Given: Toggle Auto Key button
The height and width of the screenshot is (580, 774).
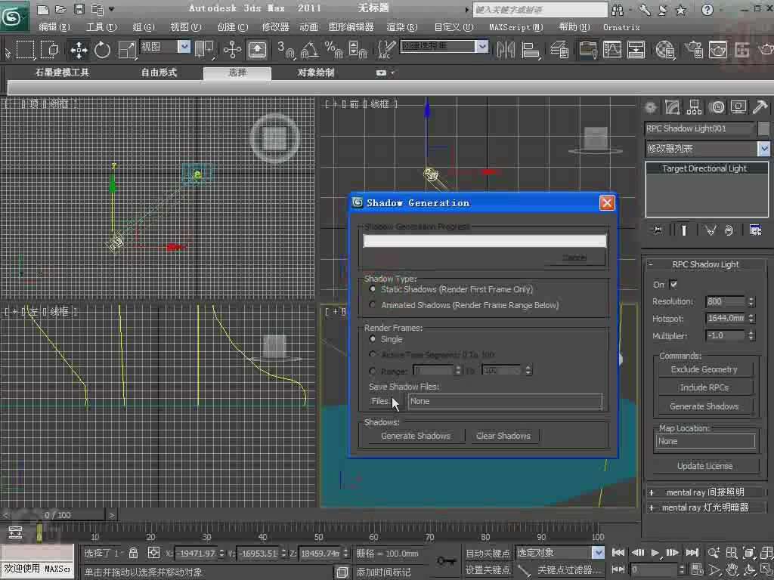Looking at the screenshot, I should click(488, 554).
